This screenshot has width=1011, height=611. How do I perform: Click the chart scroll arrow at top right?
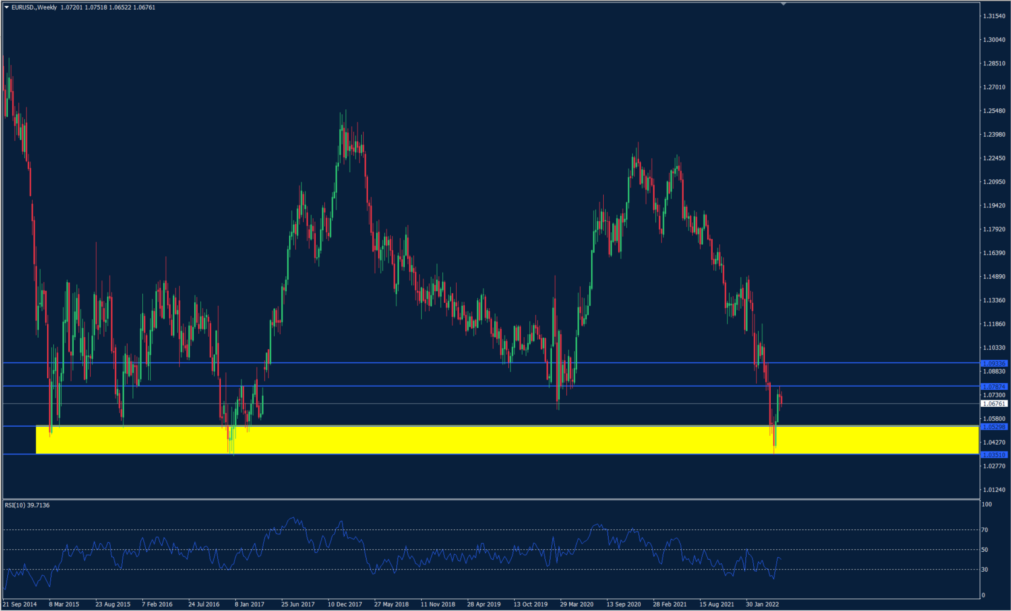coord(783,4)
